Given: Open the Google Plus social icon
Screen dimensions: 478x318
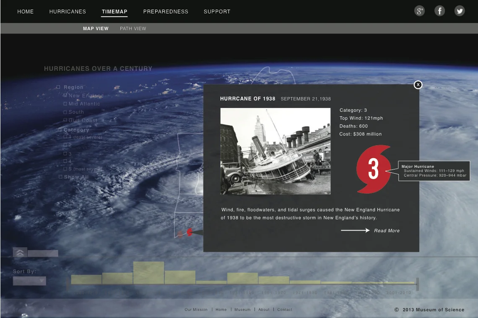Looking at the screenshot, I should pos(419,11).
